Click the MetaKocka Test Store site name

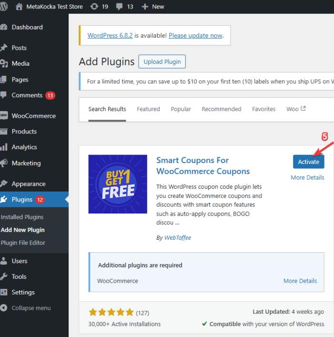[x=55, y=7]
